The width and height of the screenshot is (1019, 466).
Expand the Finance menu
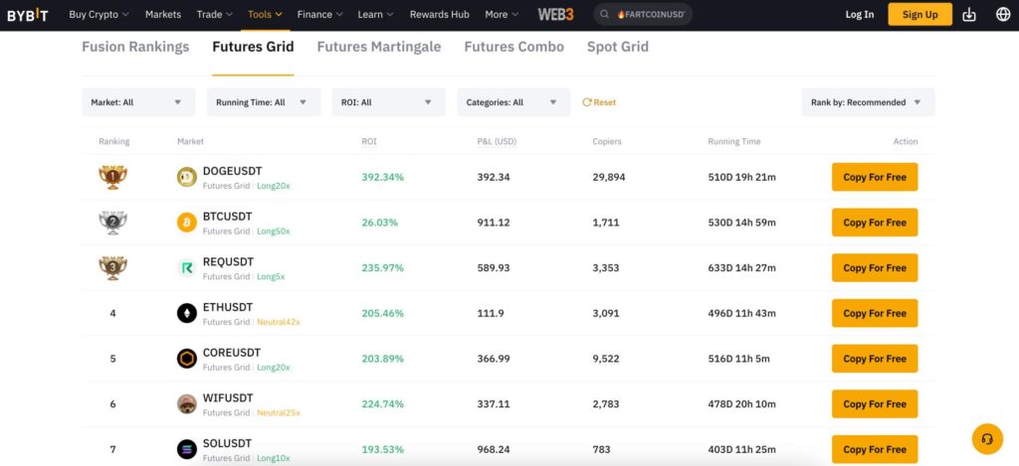[x=319, y=14]
